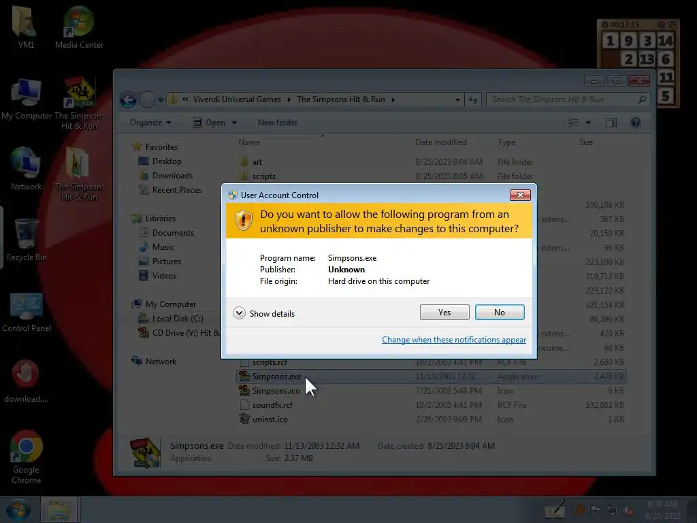Select Local Disk (C:) in navigation pane

tap(171, 319)
